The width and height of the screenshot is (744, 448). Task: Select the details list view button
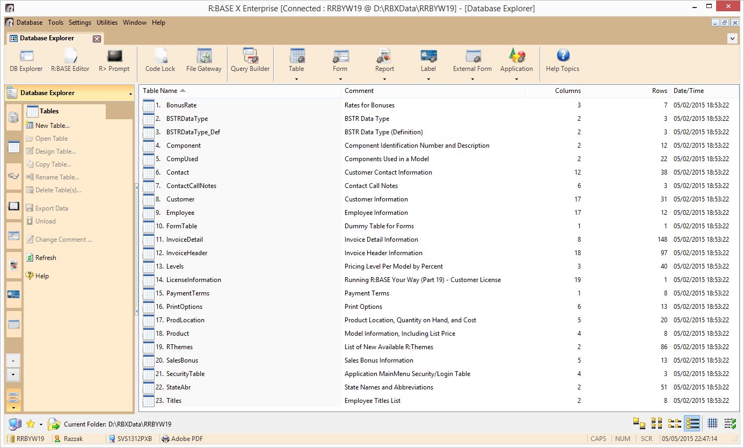(692, 423)
